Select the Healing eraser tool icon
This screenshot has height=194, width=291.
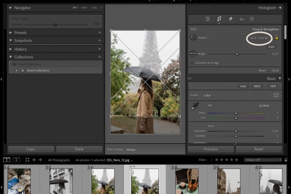point(230,19)
